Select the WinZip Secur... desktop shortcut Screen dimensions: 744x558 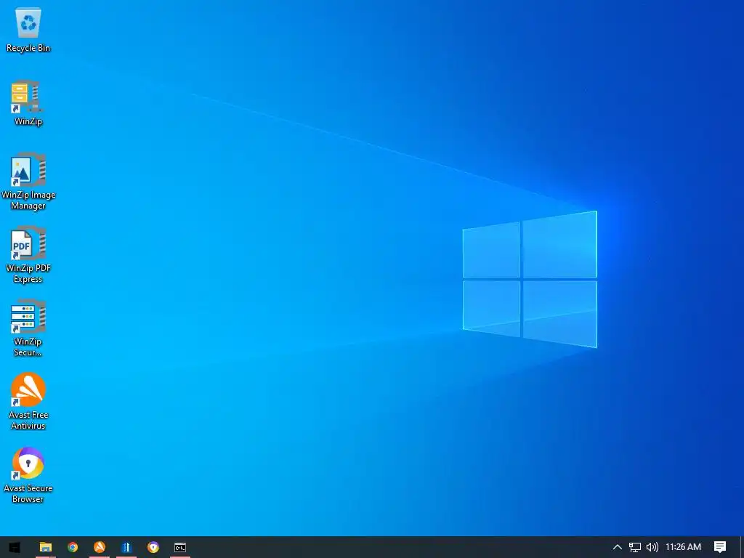28,328
